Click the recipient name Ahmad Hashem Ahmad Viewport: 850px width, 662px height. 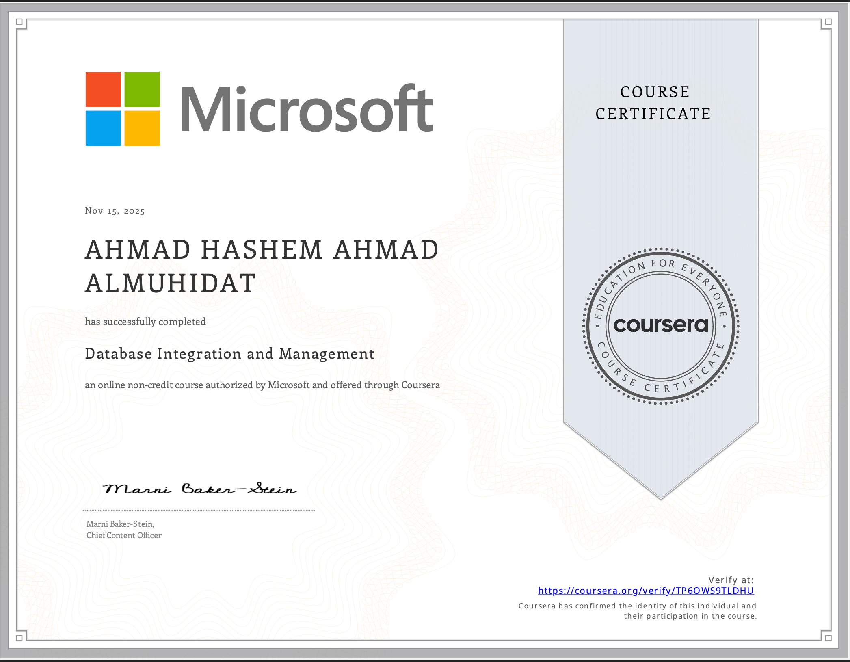pyautogui.click(x=262, y=249)
